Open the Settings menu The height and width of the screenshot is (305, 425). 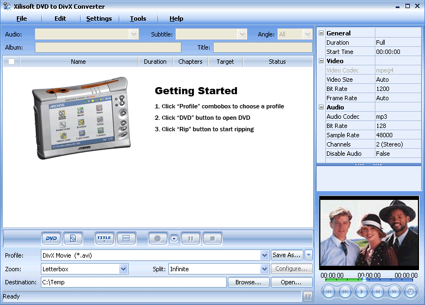[99, 19]
